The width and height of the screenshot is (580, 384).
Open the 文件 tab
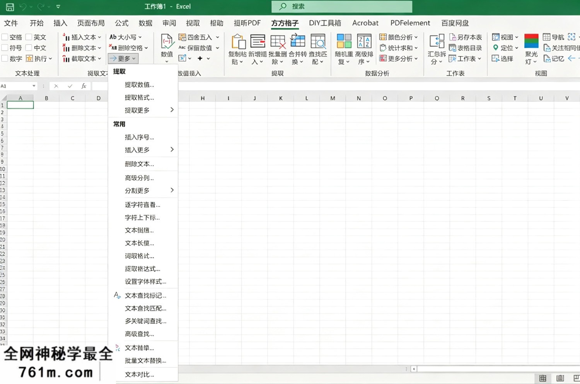point(11,23)
